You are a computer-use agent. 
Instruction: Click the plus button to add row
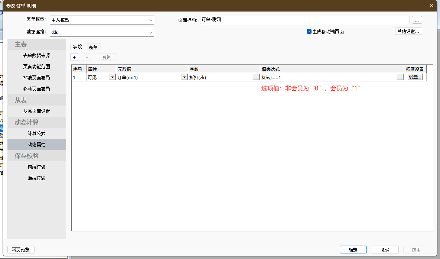tap(74, 57)
